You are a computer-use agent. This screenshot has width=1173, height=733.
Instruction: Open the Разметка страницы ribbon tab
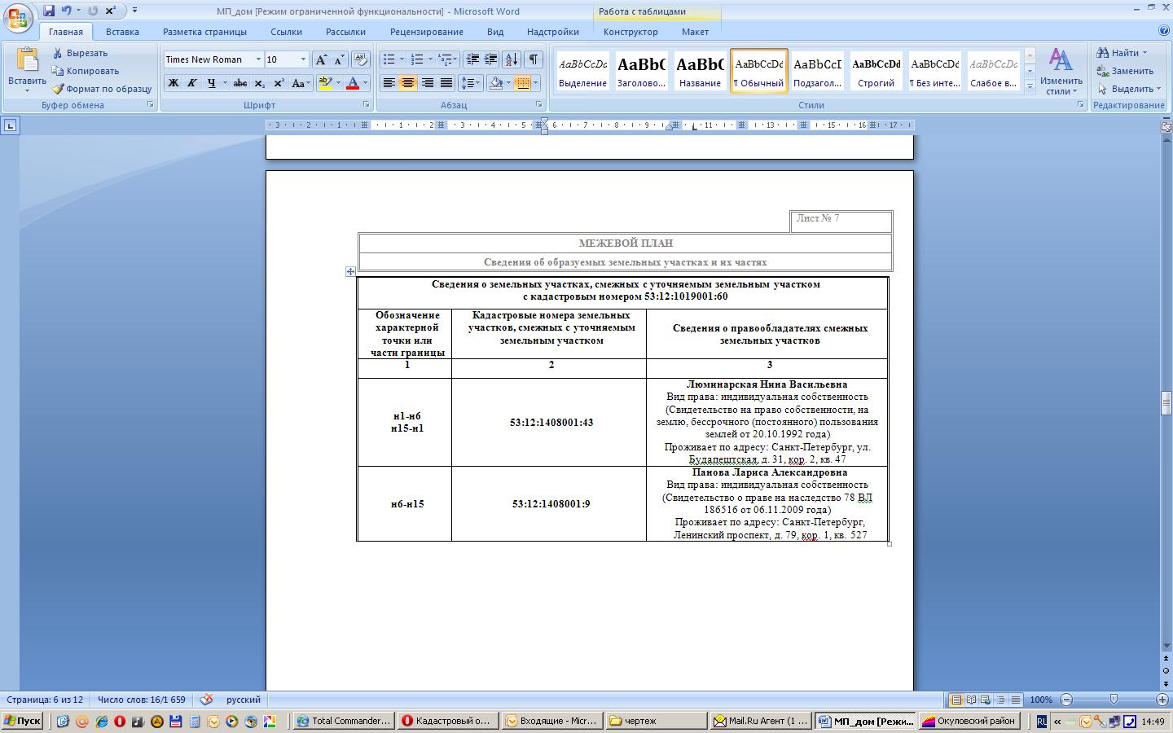click(204, 32)
